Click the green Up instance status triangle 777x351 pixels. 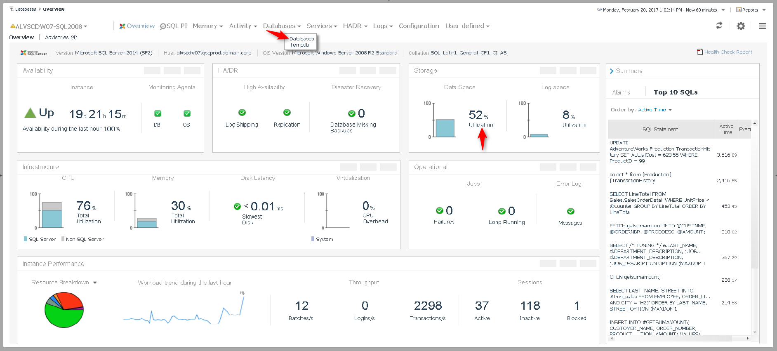coord(30,113)
